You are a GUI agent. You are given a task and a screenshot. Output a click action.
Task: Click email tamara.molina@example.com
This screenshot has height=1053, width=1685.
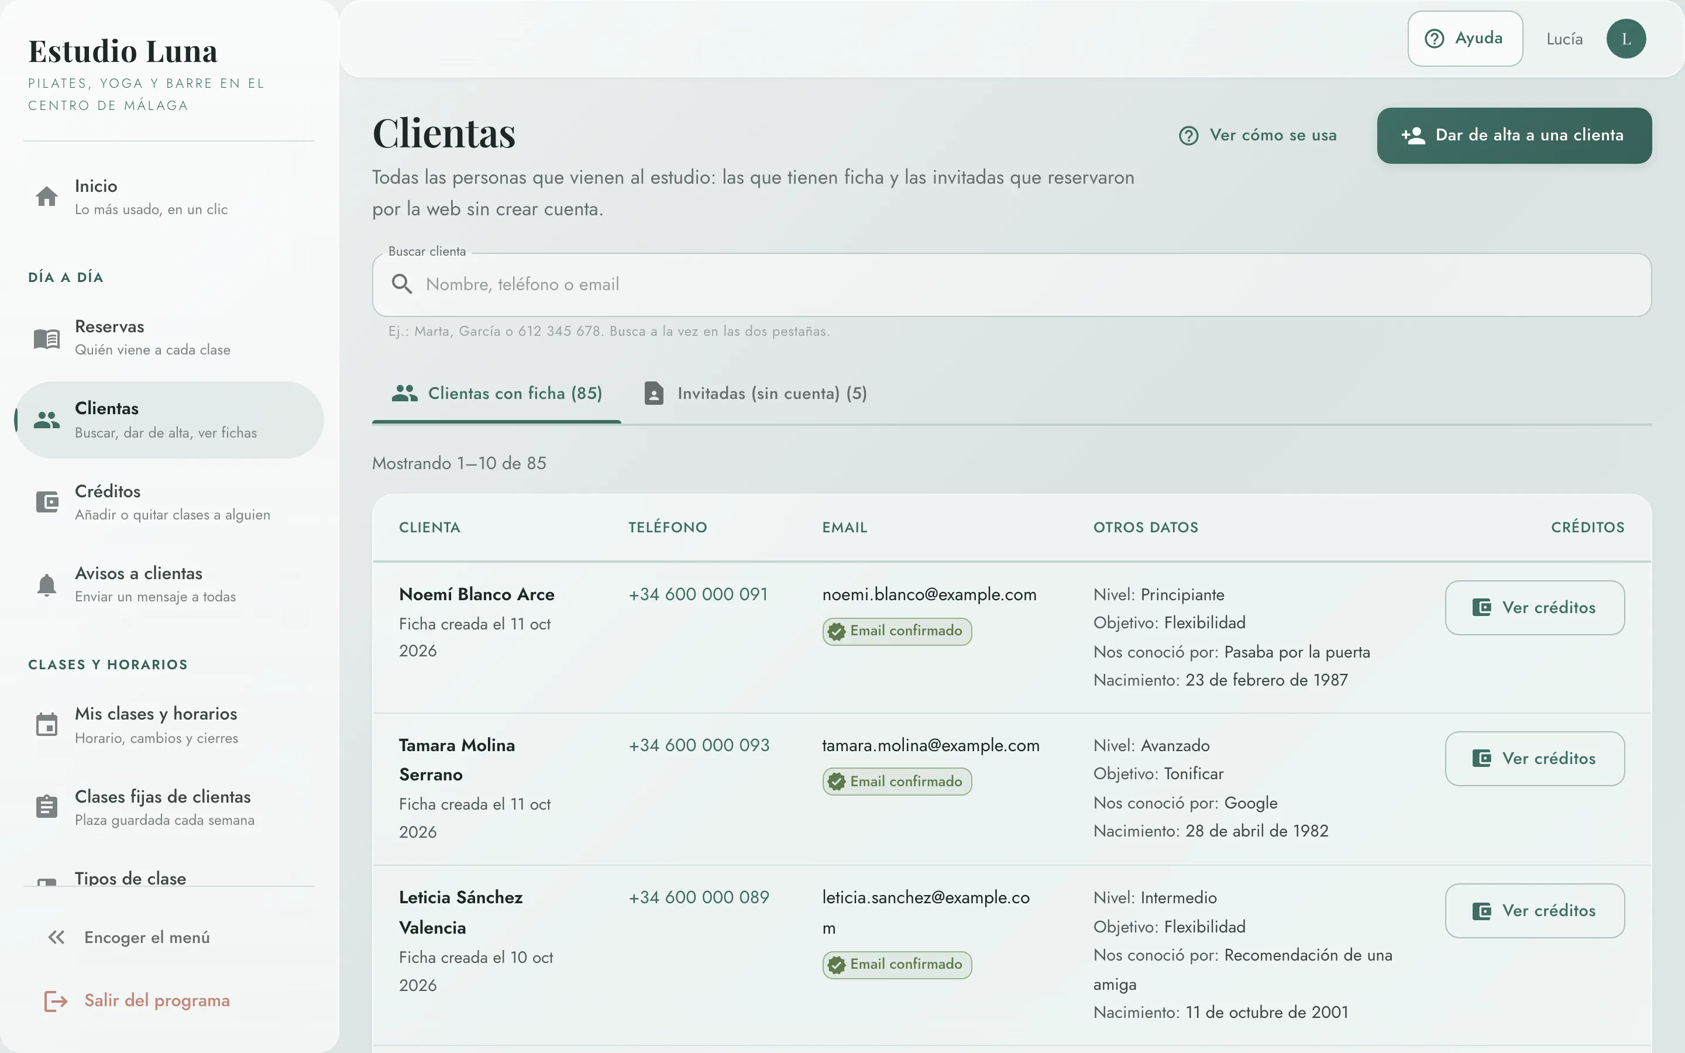point(930,745)
